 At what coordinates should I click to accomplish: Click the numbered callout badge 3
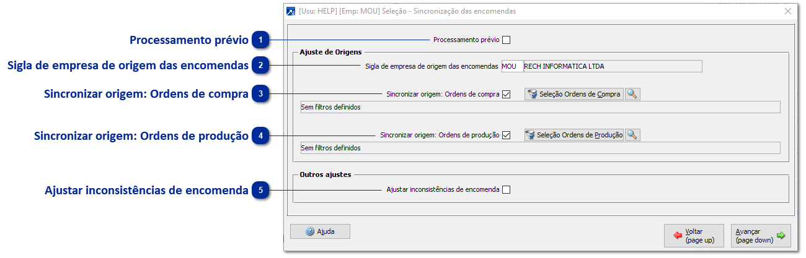pyautogui.click(x=261, y=94)
